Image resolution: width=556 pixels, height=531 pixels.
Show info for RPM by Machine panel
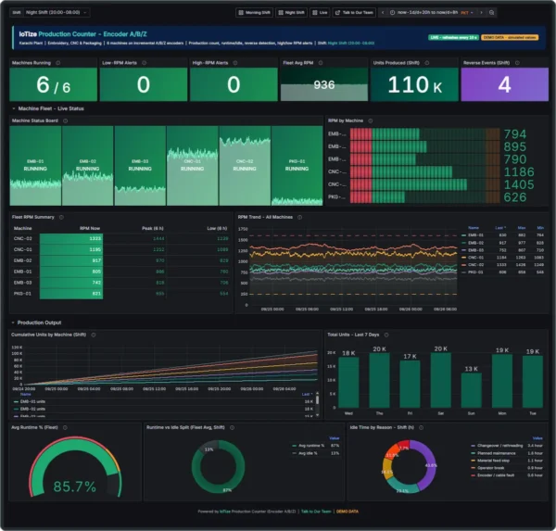coord(371,121)
